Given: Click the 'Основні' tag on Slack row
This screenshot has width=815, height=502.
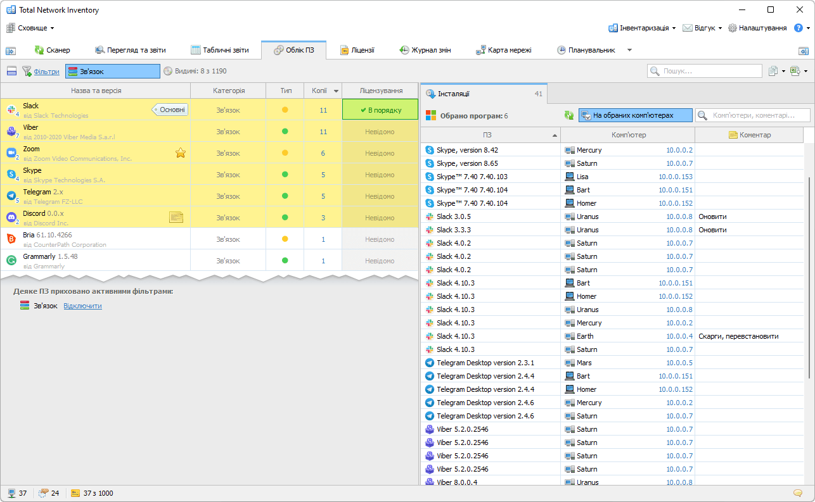Looking at the screenshot, I should click(x=171, y=110).
